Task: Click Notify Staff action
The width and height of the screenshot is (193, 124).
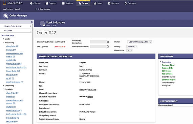Action: [167, 86]
